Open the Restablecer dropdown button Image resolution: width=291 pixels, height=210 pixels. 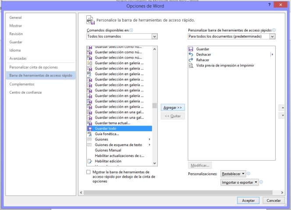233,174
